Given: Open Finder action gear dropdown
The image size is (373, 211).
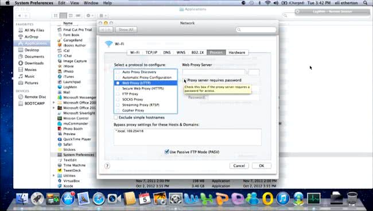Looking at the screenshot, I should [90, 15].
